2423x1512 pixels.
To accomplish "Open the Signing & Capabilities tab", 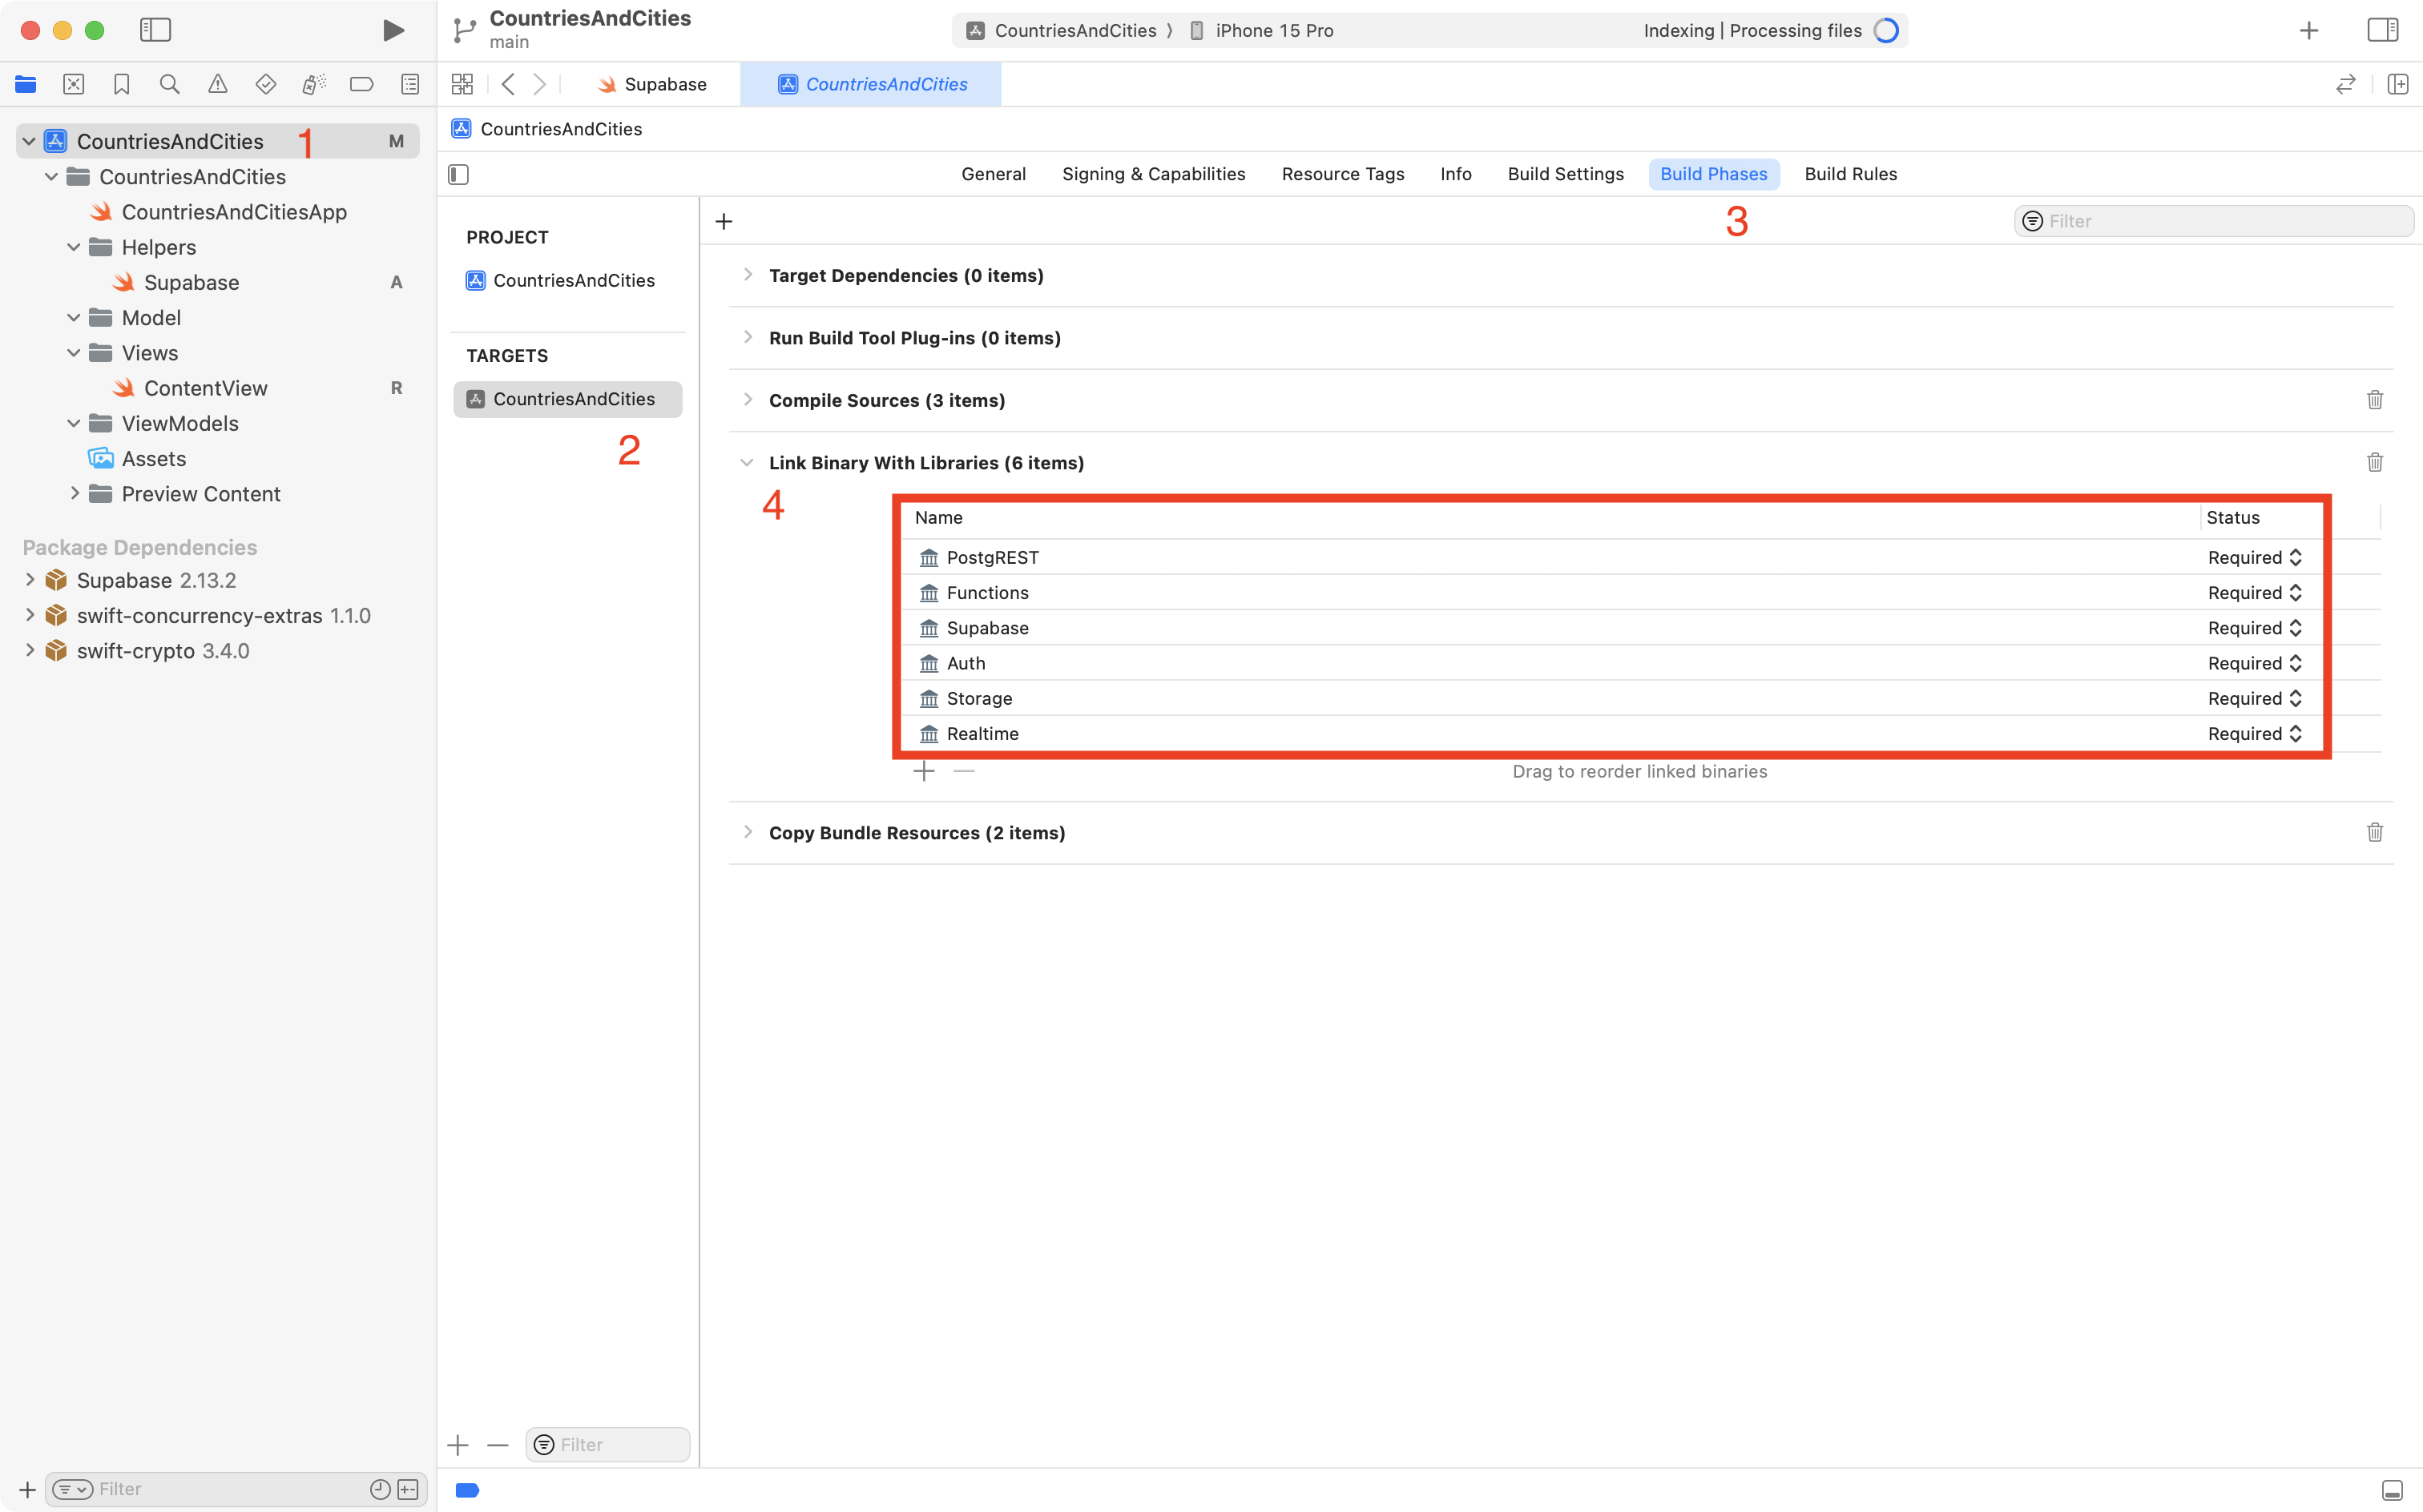I will [x=1152, y=174].
